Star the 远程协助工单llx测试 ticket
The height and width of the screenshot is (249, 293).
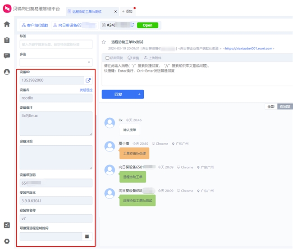[x=104, y=42]
